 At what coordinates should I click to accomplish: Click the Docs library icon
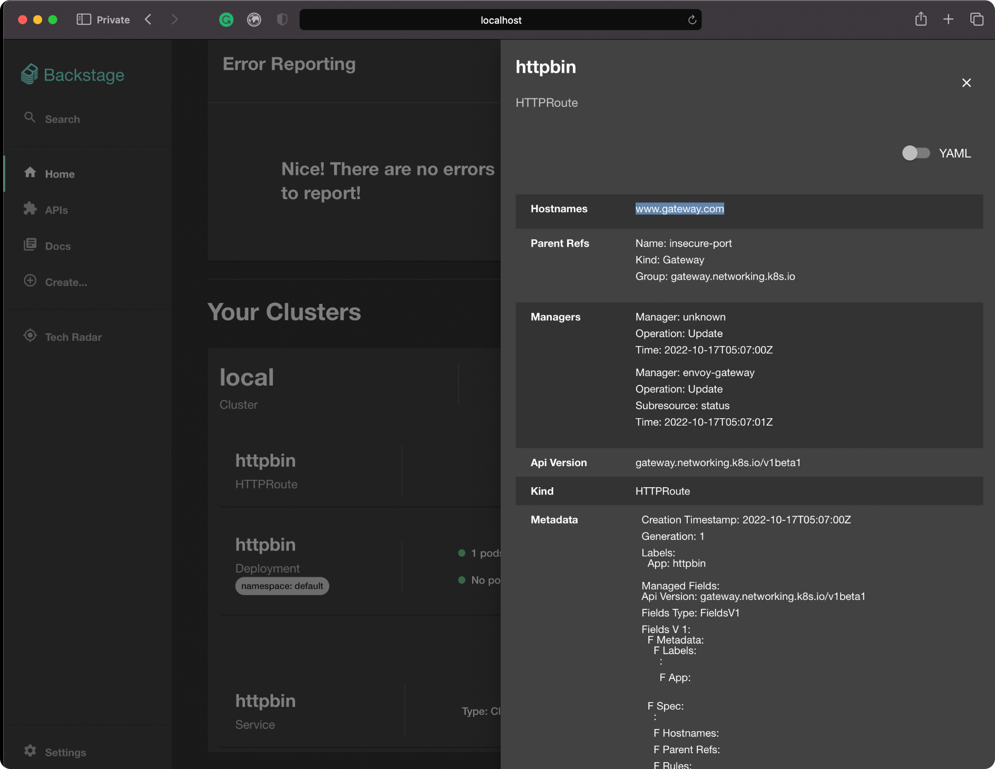(30, 245)
